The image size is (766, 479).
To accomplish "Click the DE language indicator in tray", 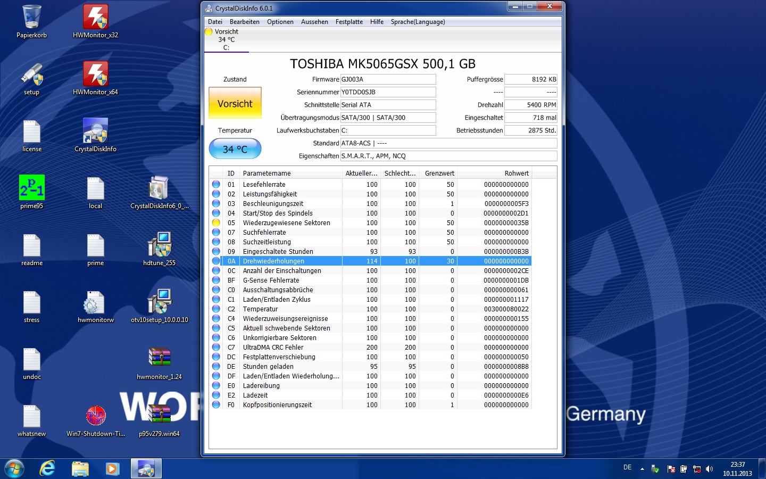I will click(x=628, y=467).
